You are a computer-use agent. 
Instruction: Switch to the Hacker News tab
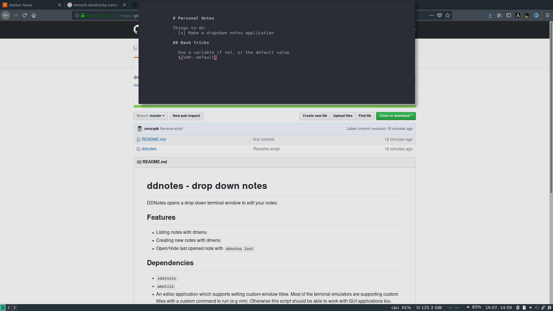point(29,5)
